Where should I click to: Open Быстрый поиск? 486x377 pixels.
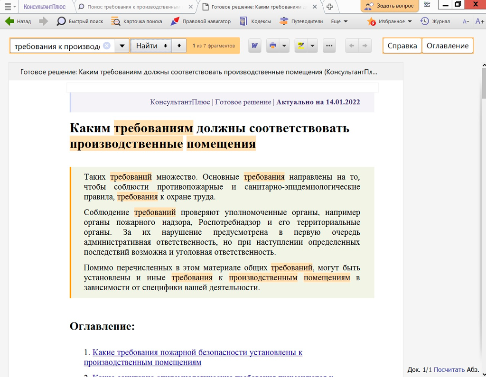(x=80, y=21)
